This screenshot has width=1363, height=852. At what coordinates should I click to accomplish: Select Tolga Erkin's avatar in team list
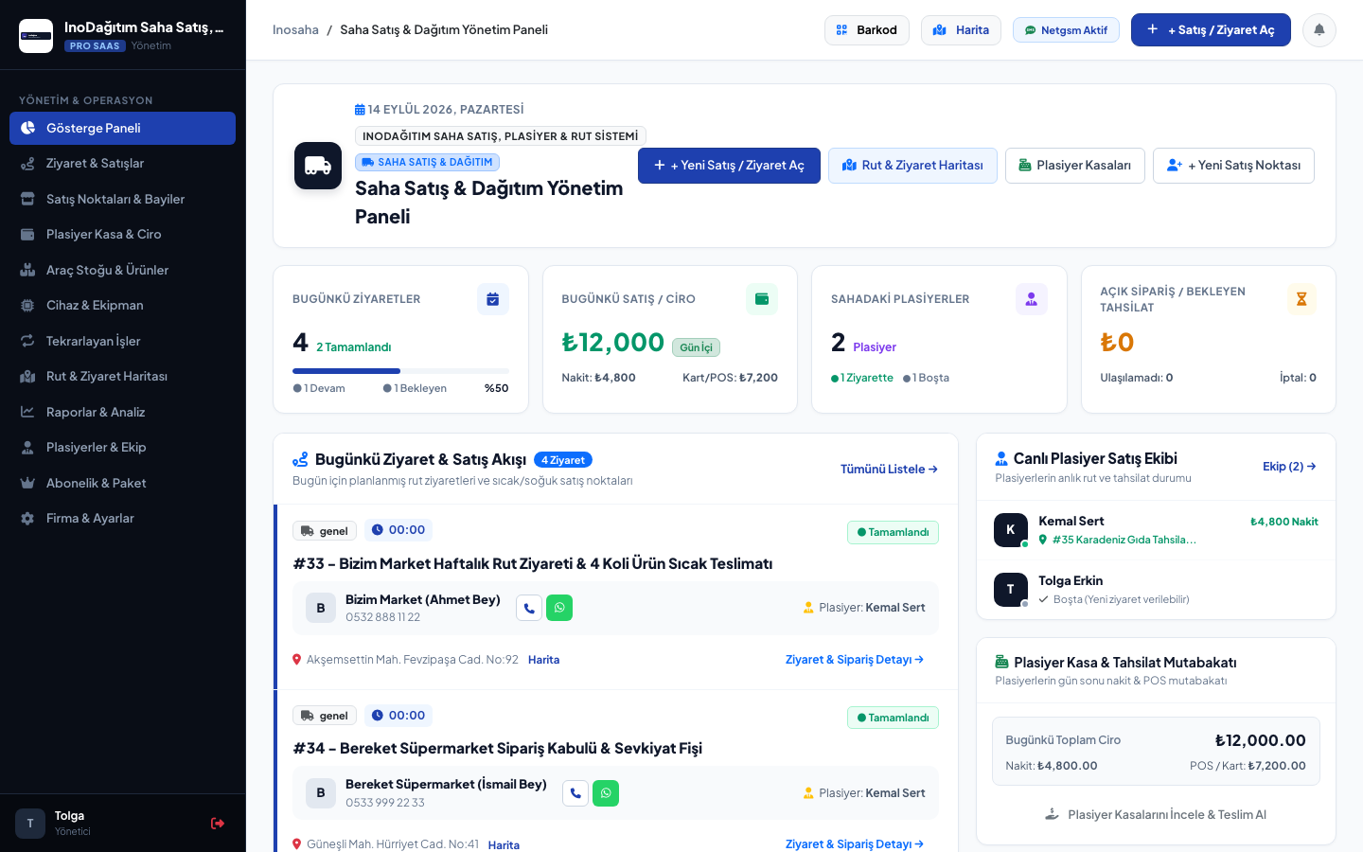1011,590
